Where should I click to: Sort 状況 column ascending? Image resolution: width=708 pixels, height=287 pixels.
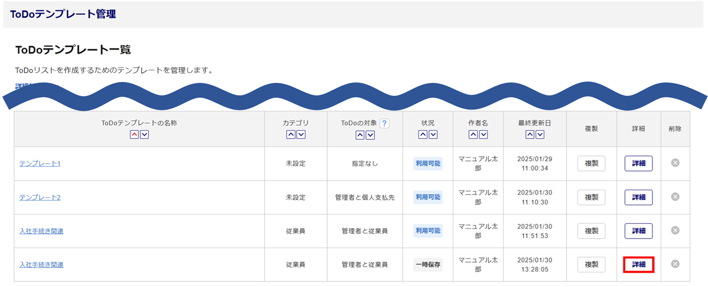[x=423, y=135]
